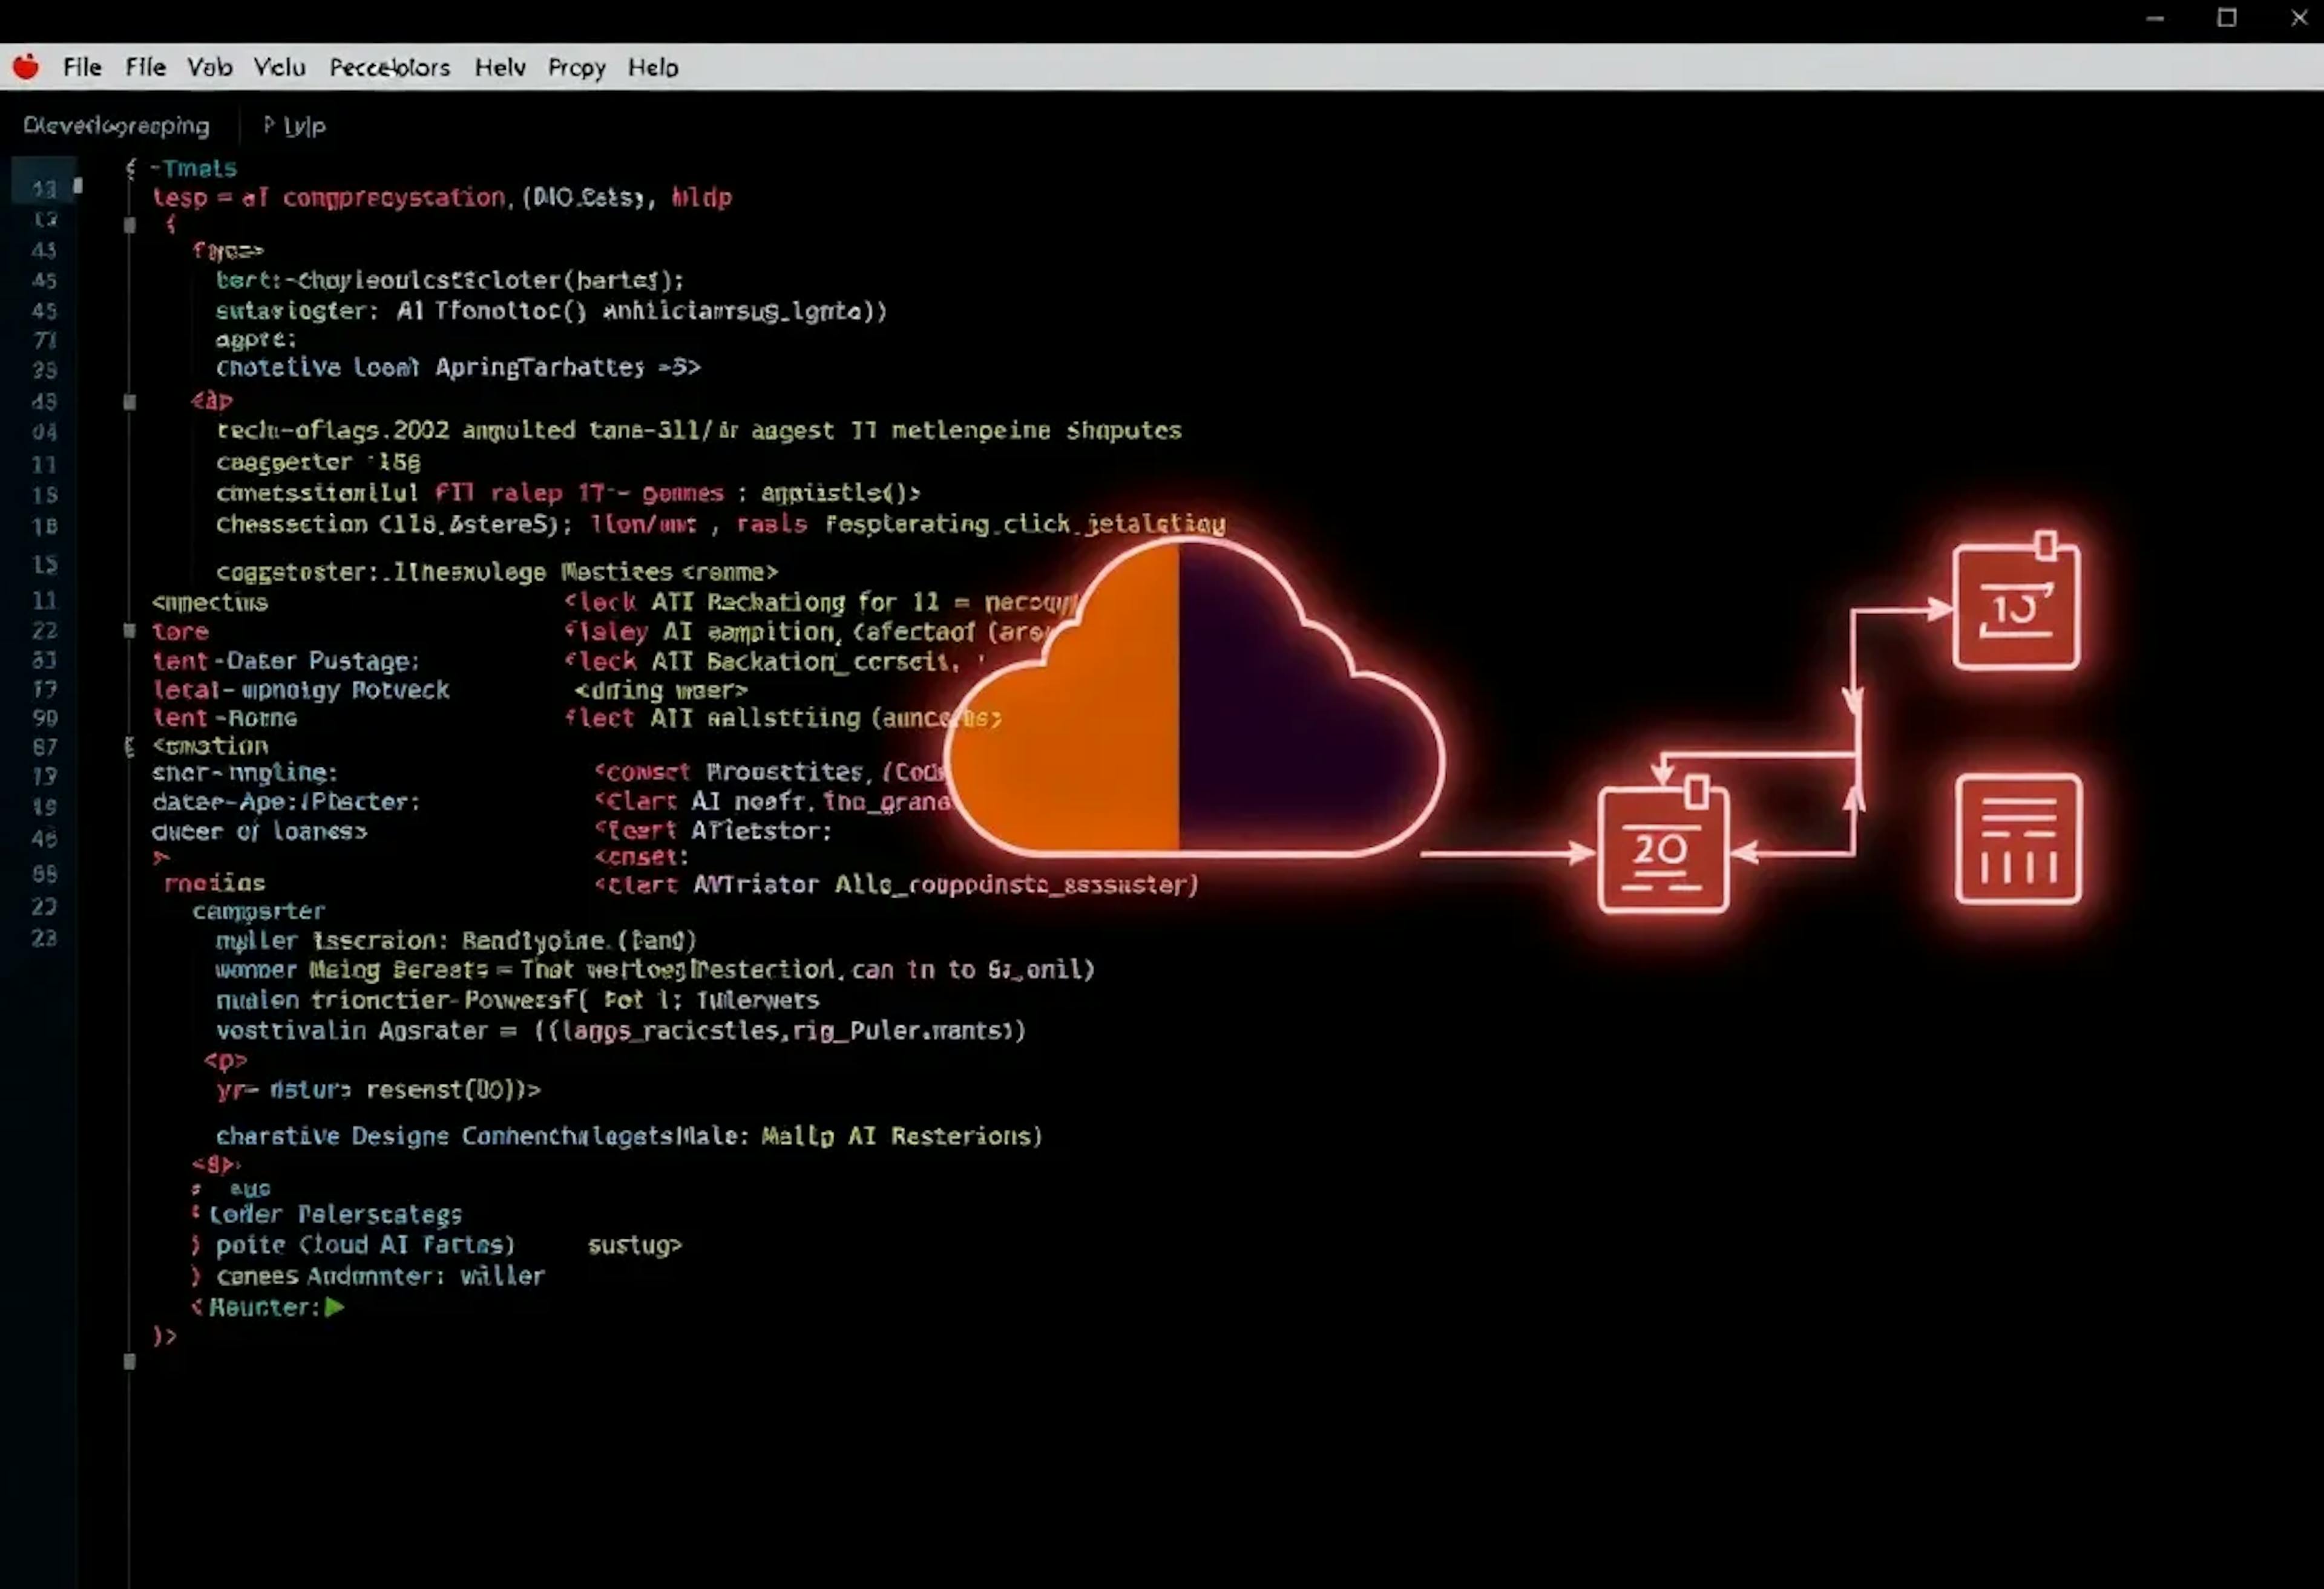The height and width of the screenshot is (1589, 2324).
Task: Toggle the gutter marker beside the ab tag line
Action: coord(129,403)
